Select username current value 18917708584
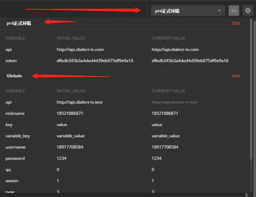 [165, 147]
